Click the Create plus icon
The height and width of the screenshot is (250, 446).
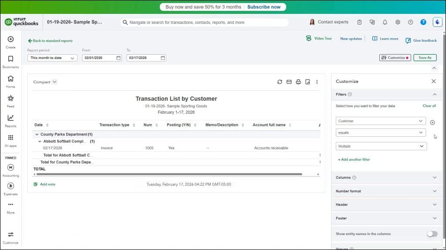pos(10,40)
